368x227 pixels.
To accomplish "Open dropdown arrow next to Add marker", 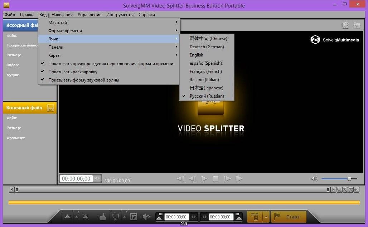I will click(76, 217).
